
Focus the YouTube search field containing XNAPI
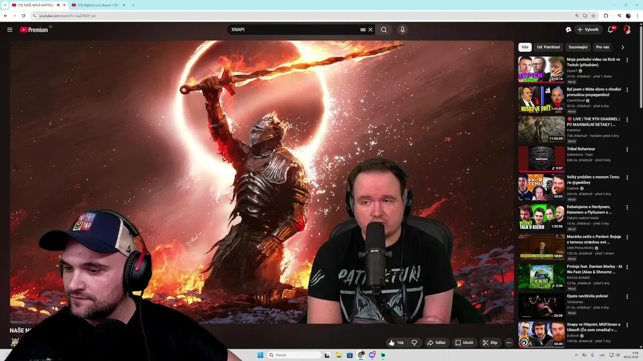point(294,30)
